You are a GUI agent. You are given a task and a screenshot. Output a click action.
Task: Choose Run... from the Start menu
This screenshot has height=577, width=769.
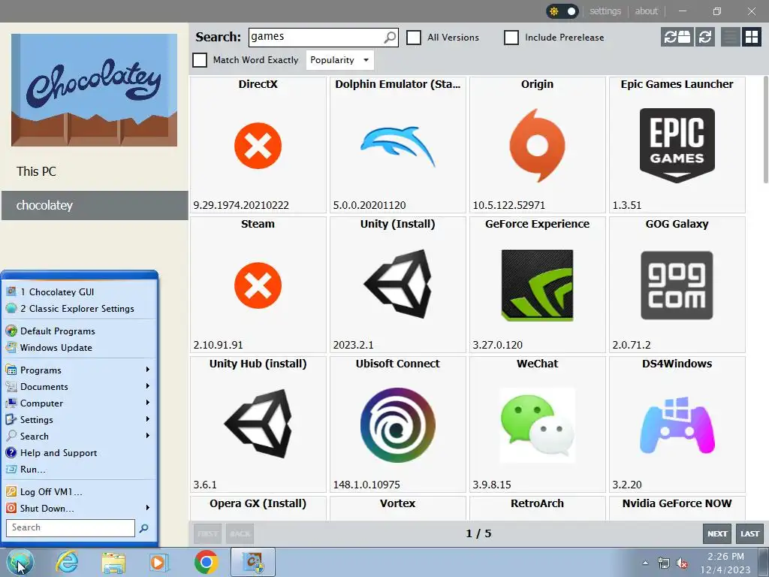click(79, 470)
